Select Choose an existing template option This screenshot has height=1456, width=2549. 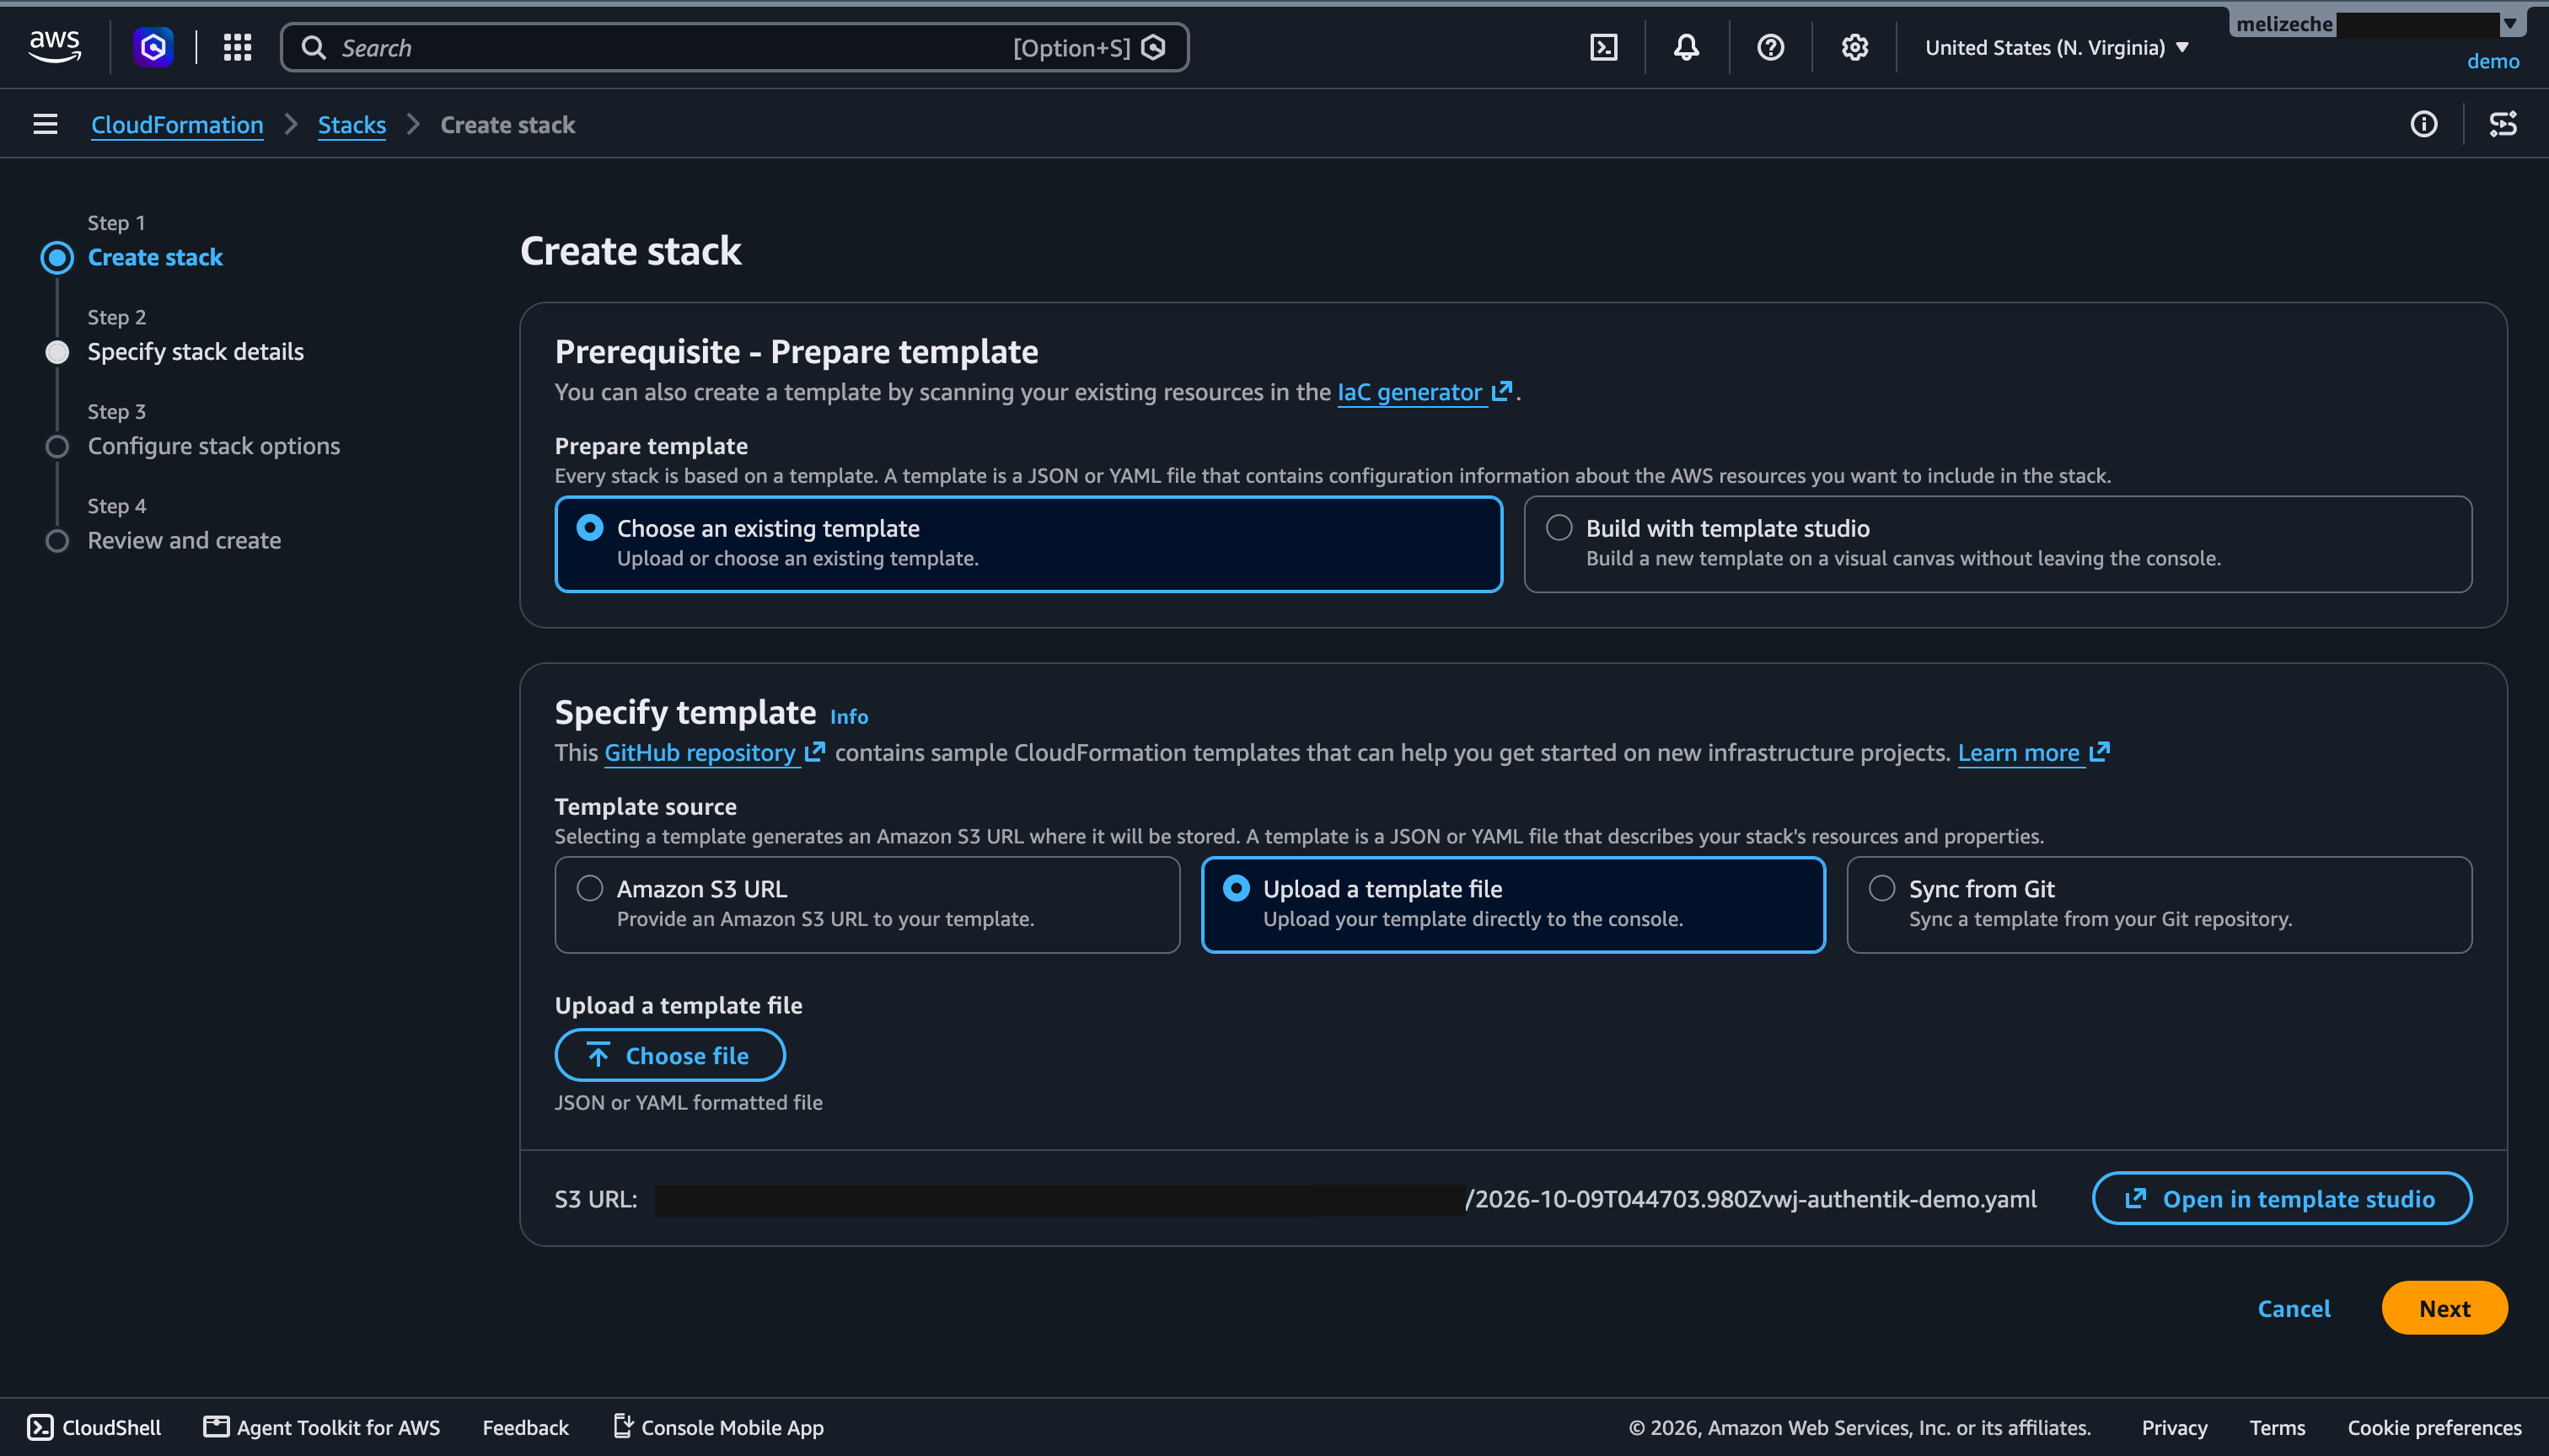[1028, 544]
